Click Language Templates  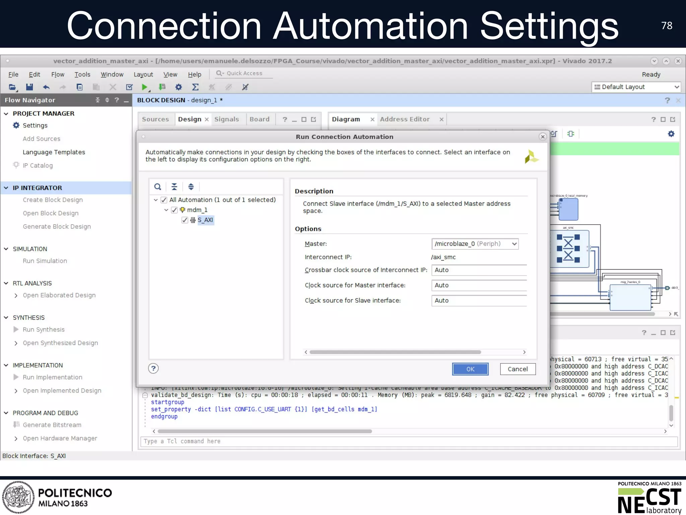click(54, 152)
